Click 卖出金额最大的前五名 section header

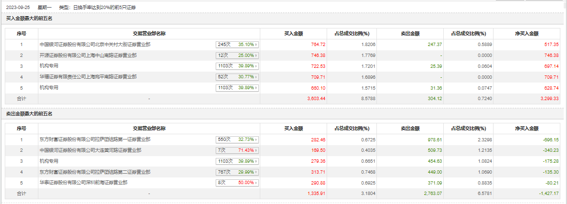[x=29, y=114]
